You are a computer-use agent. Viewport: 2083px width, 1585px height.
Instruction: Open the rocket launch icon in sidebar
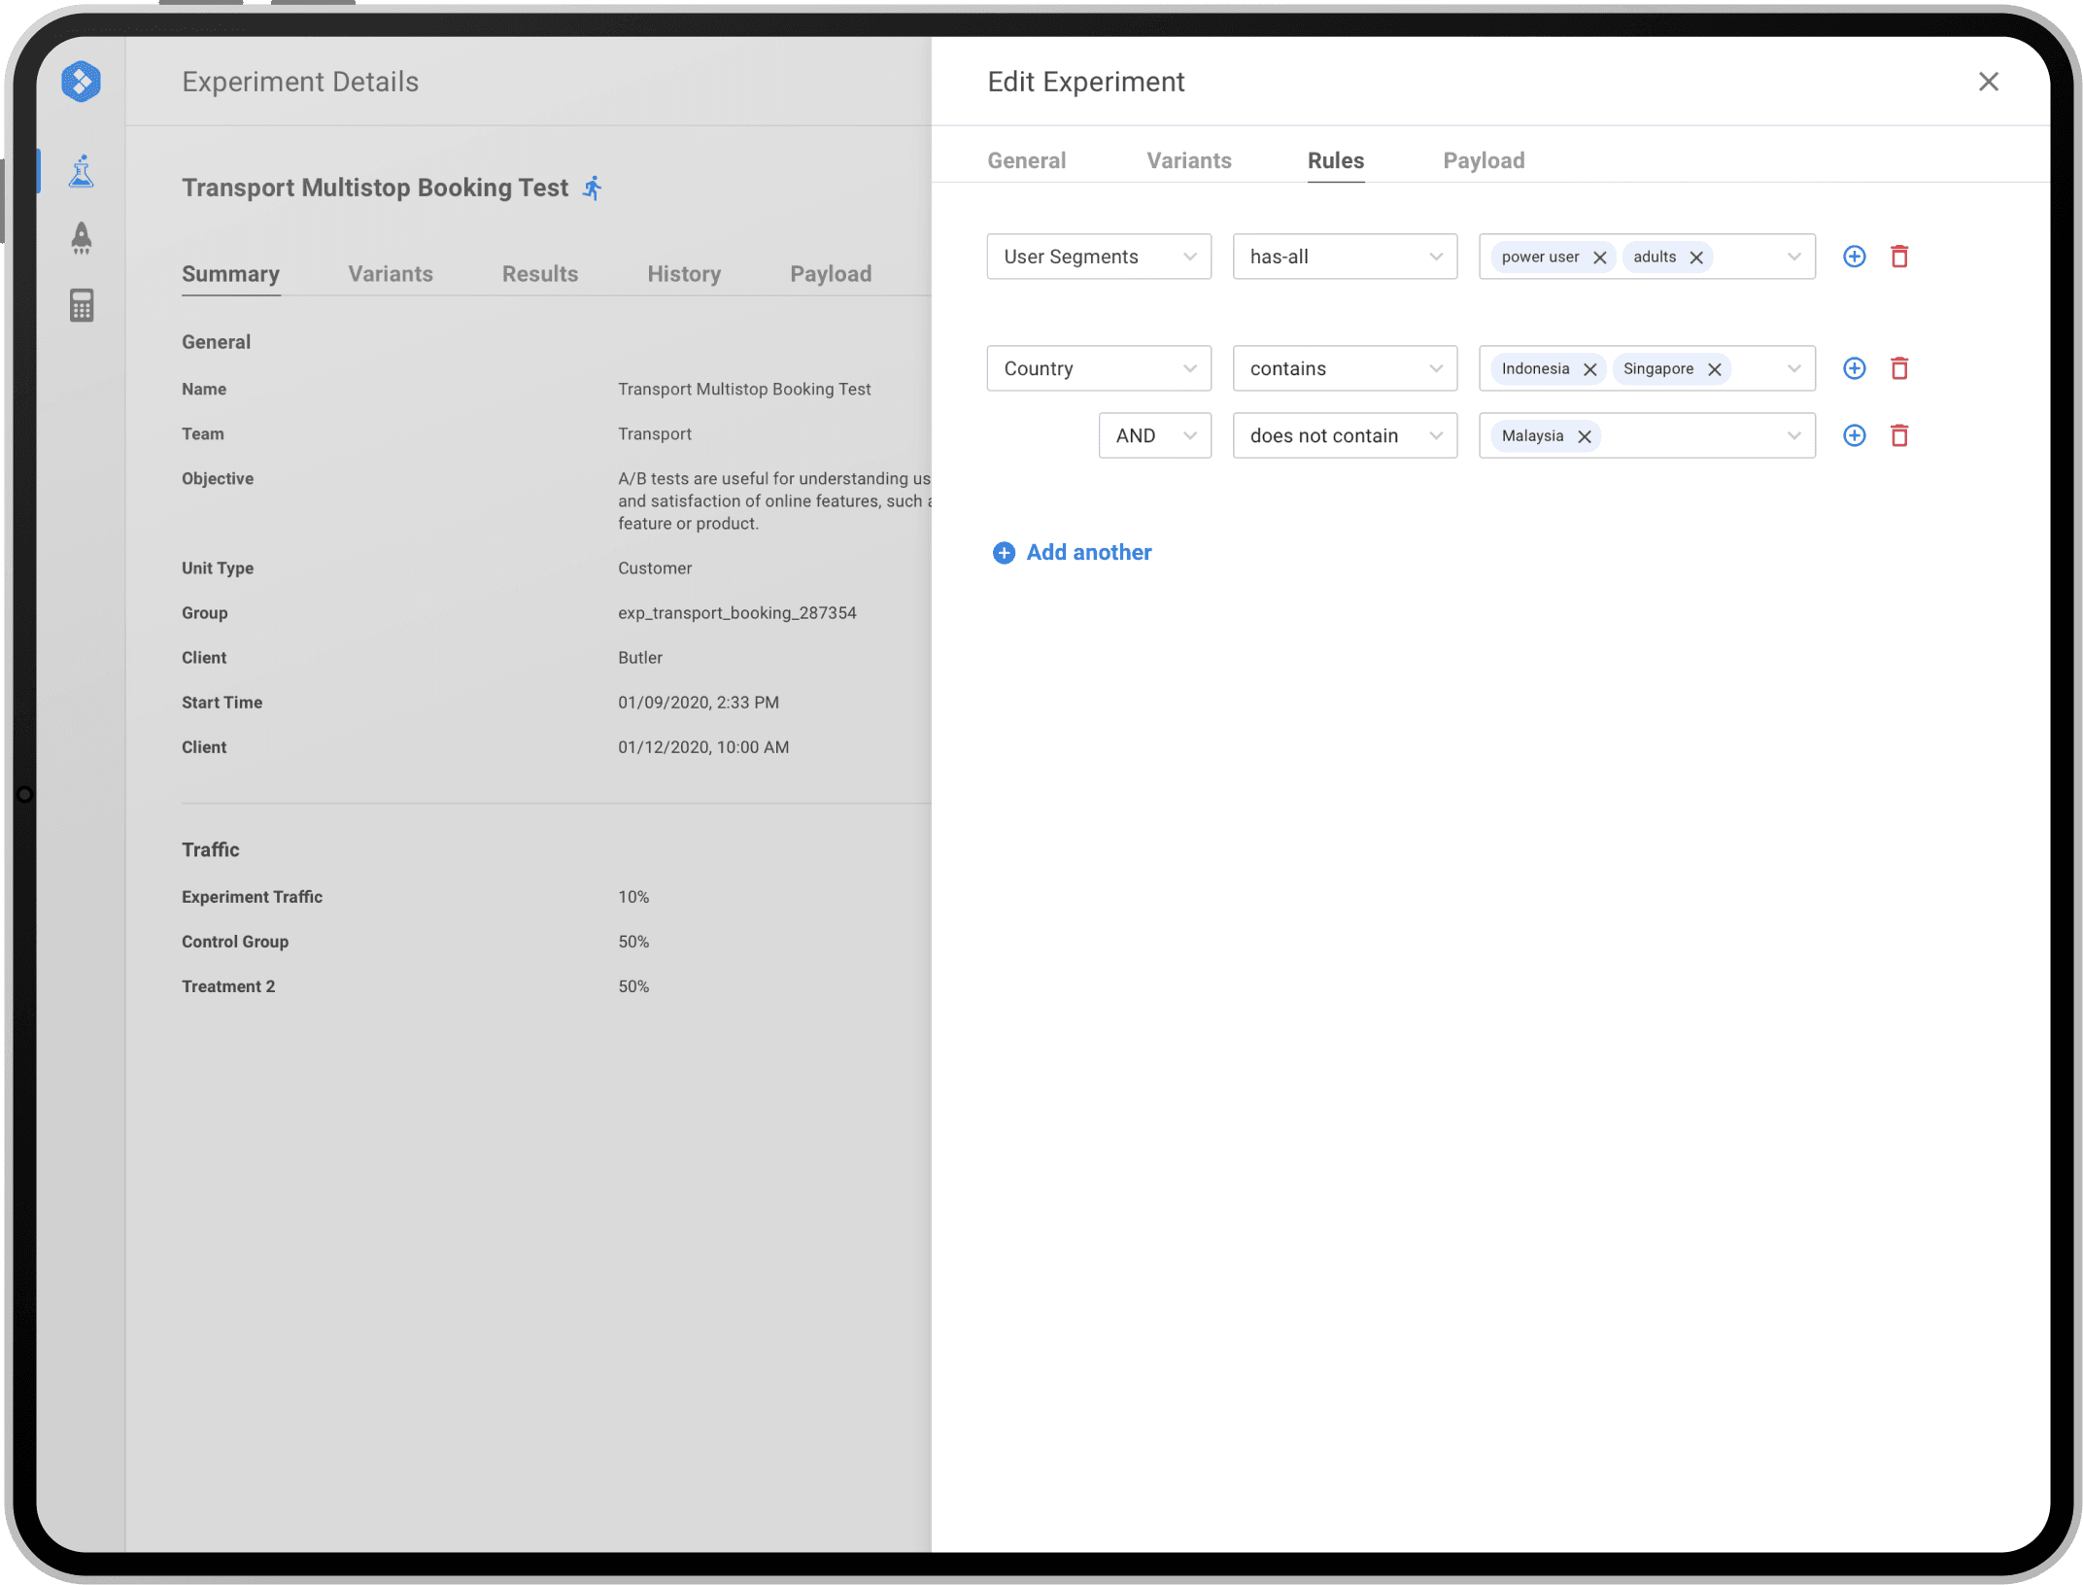[82, 238]
